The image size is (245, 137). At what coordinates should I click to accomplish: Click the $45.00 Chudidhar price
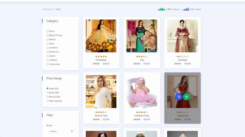click(x=106, y=64)
